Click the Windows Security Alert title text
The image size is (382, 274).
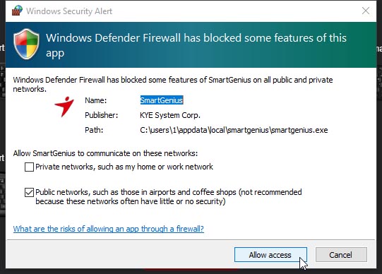(69, 11)
